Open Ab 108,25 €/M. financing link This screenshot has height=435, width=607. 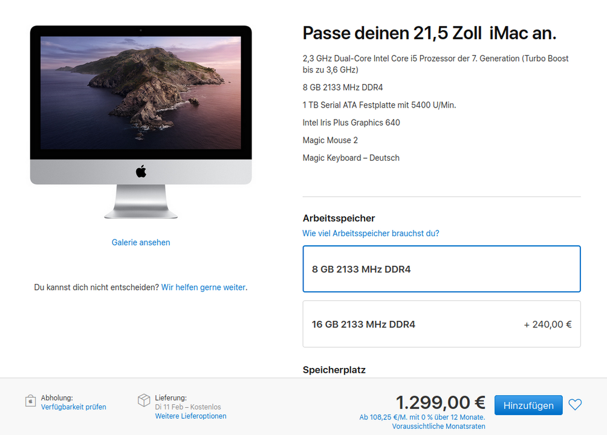[422, 417]
